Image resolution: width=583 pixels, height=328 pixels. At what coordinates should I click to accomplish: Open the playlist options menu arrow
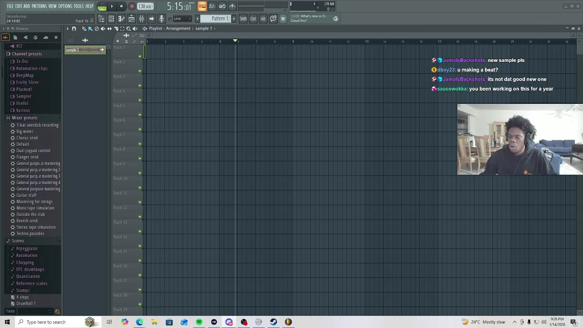(67, 28)
